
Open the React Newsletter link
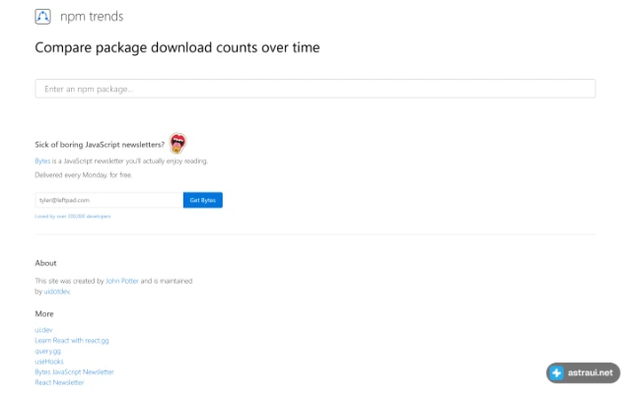click(x=59, y=382)
